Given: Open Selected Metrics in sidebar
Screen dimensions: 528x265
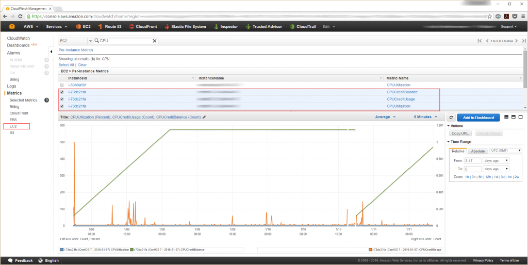Looking at the screenshot, I should (23, 100).
